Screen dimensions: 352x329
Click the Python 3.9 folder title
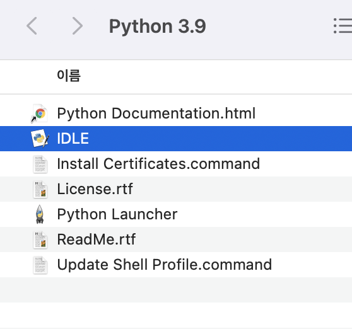157,26
